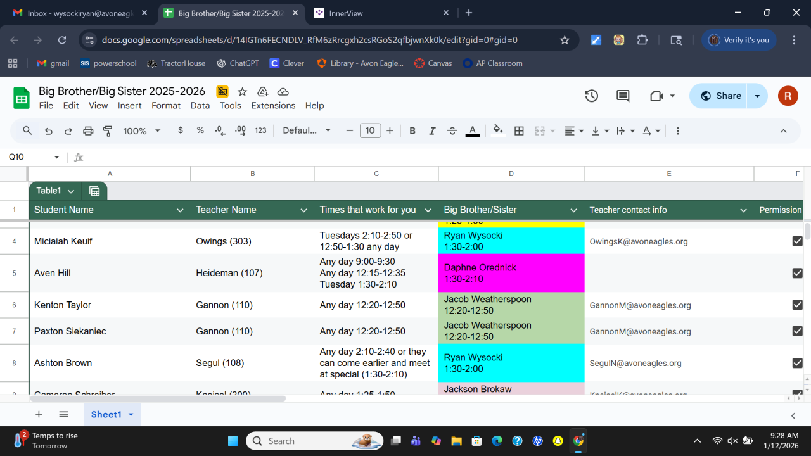The height and width of the screenshot is (456, 811).
Task: Apply strikethrough formatting from toolbar
Action: pos(452,131)
